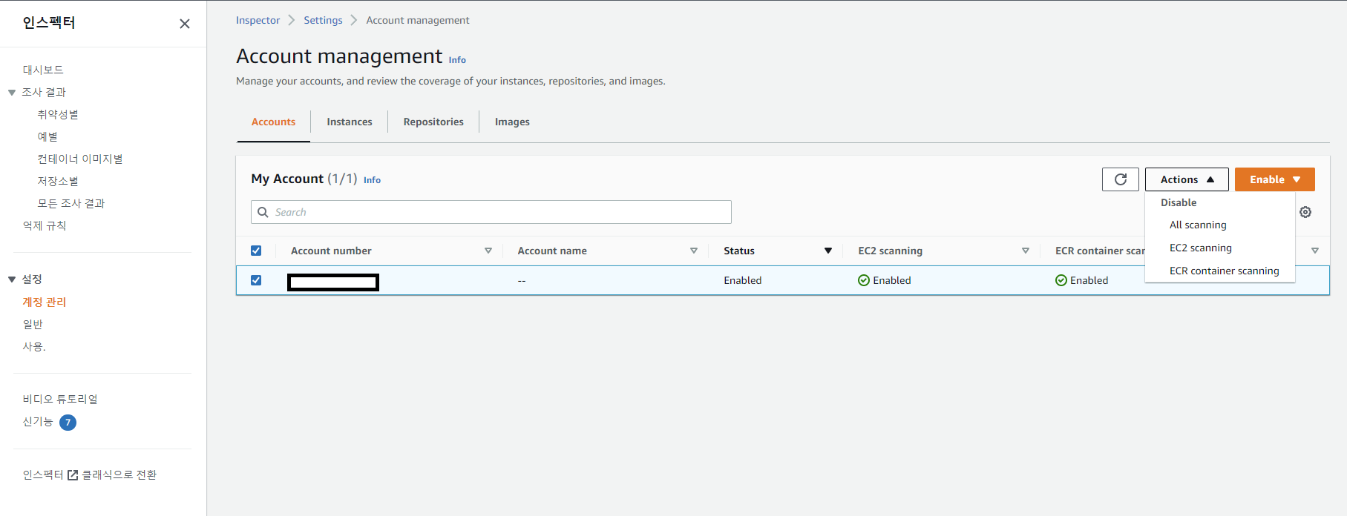Click the new features badge showing 7
Viewport: 1347px width, 516px height.
tap(68, 423)
